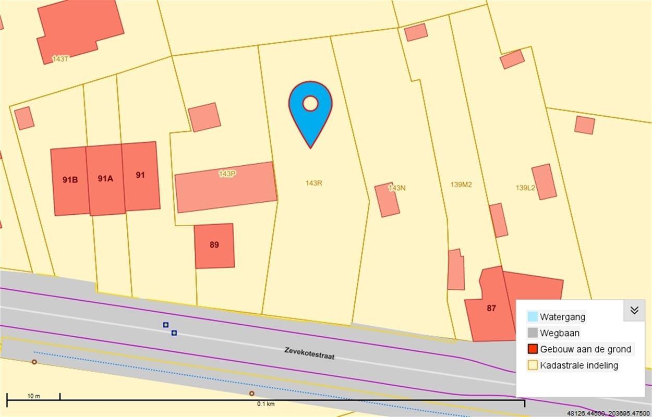This screenshot has height=417, width=652.
Task: Select the "Gebouw aan de grond" legend label
Action: coord(585,349)
